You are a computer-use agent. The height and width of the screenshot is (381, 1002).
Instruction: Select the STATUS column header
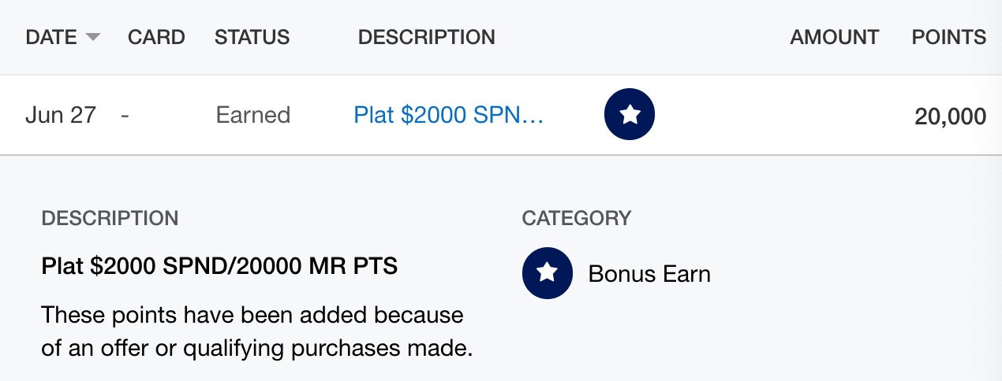252,37
